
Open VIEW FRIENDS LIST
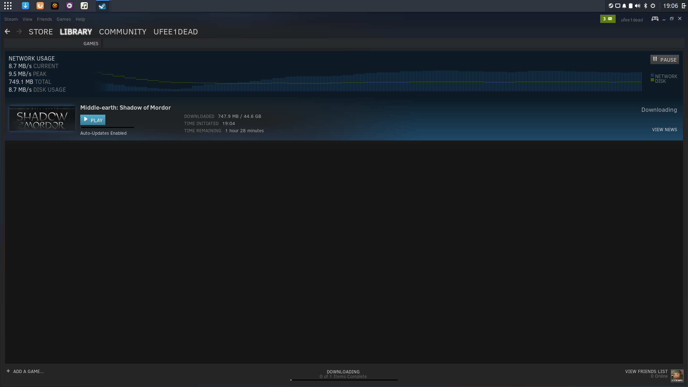pos(646,371)
